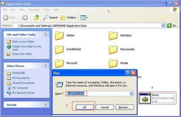Click the Forward arrow icon
This screenshot has height=117, width=181.
25,18
